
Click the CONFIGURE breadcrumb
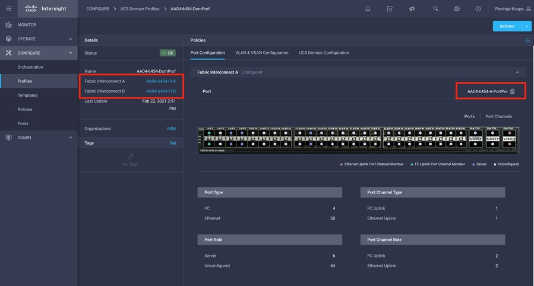coord(97,9)
